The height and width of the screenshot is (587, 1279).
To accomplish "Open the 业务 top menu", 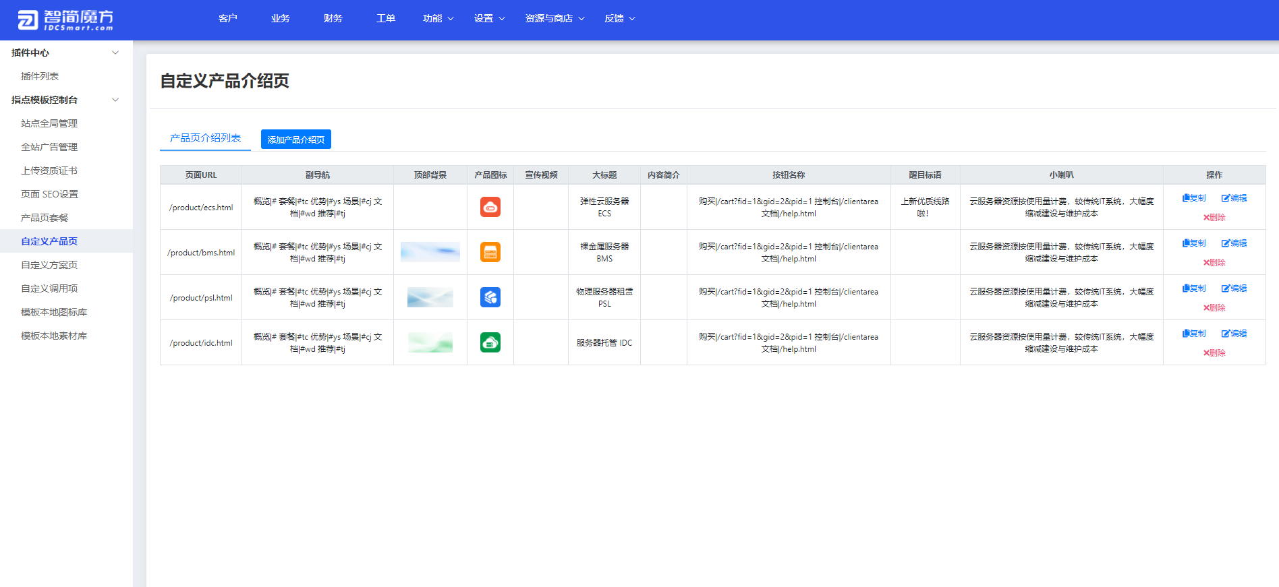I will 281,18.
